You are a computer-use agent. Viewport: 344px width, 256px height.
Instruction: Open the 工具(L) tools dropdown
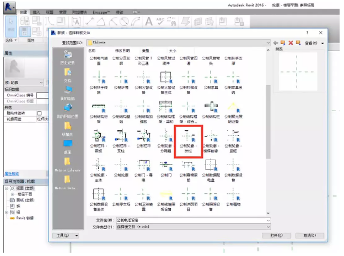click(66, 236)
